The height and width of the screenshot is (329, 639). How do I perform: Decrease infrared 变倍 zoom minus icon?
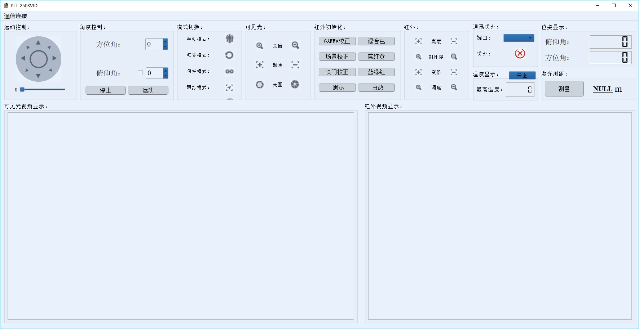coord(454,72)
